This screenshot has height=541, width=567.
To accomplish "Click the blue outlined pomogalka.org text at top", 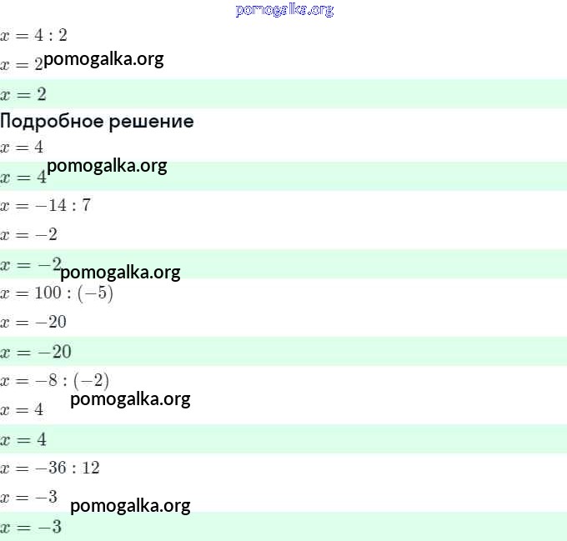I will tap(284, 10).
